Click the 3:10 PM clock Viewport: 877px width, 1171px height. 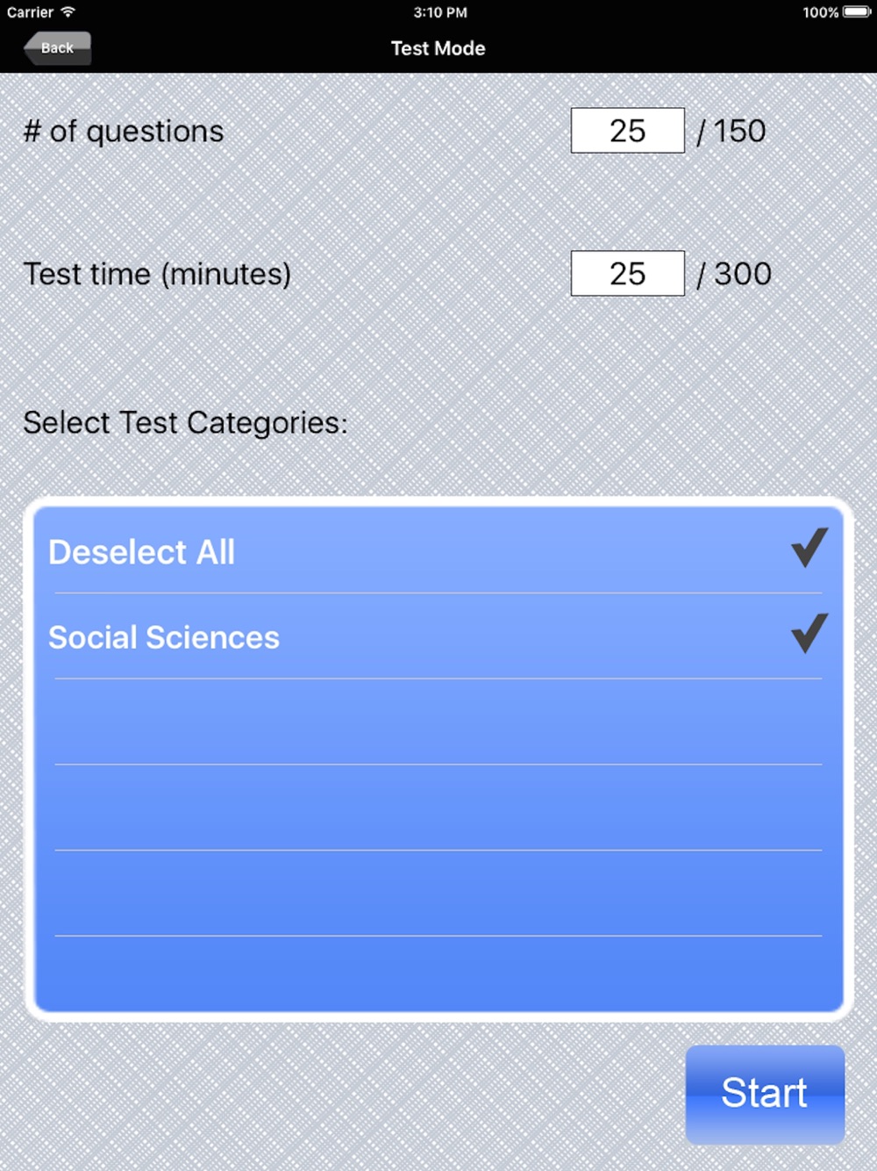tap(440, 12)
